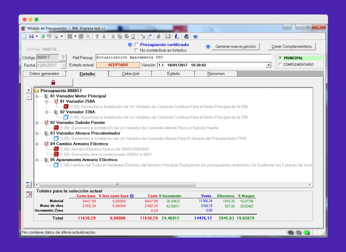346x252 pixels.
Task: Open the Fecha date dropdown arrow
Action: pos(63,65)
